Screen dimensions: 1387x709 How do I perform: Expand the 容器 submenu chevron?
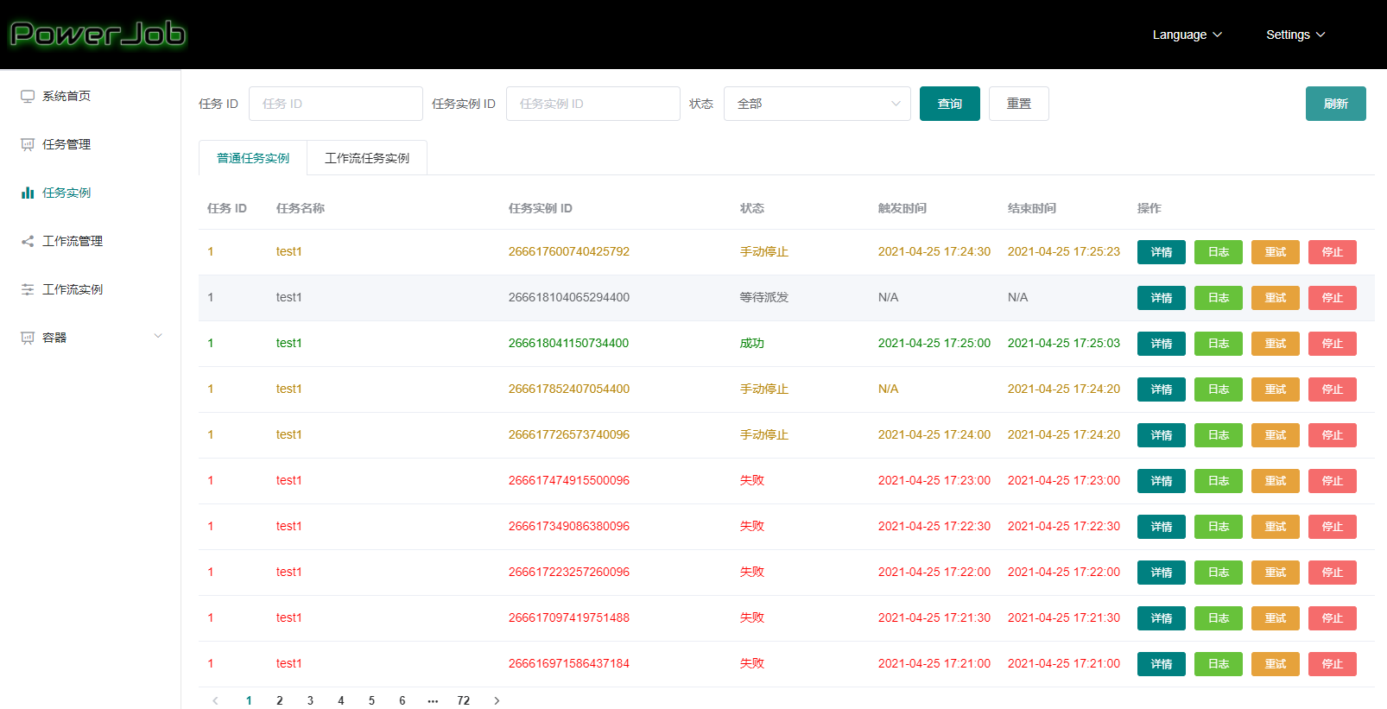pyautogui.click(x=158, y=336)
